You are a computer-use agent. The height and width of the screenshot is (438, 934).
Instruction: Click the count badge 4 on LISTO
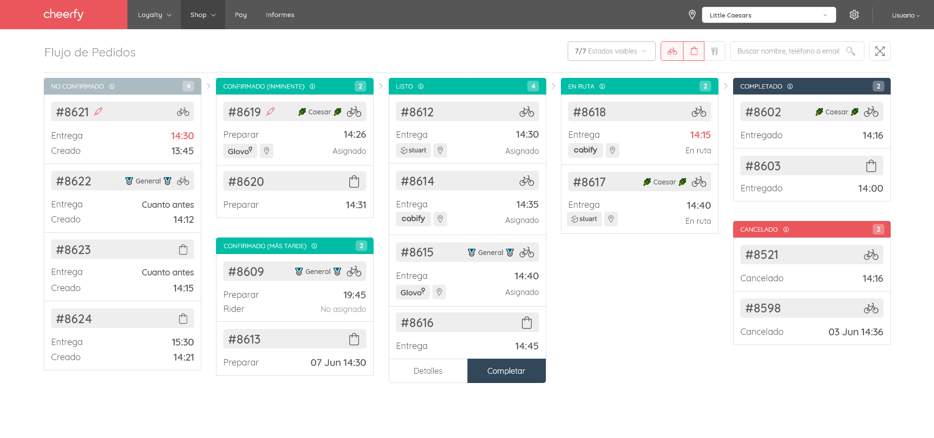pyautogui.click(x=533, y=86)
